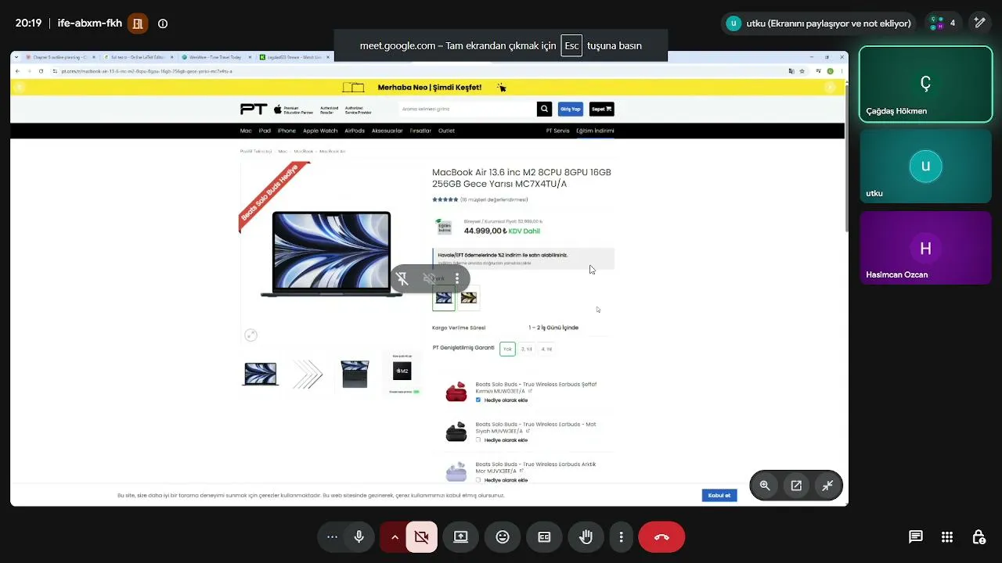The height and width of the screenshot is (563, 1002).
Task: Open the AirPods menu item
Action: click(x=355, y=131)
